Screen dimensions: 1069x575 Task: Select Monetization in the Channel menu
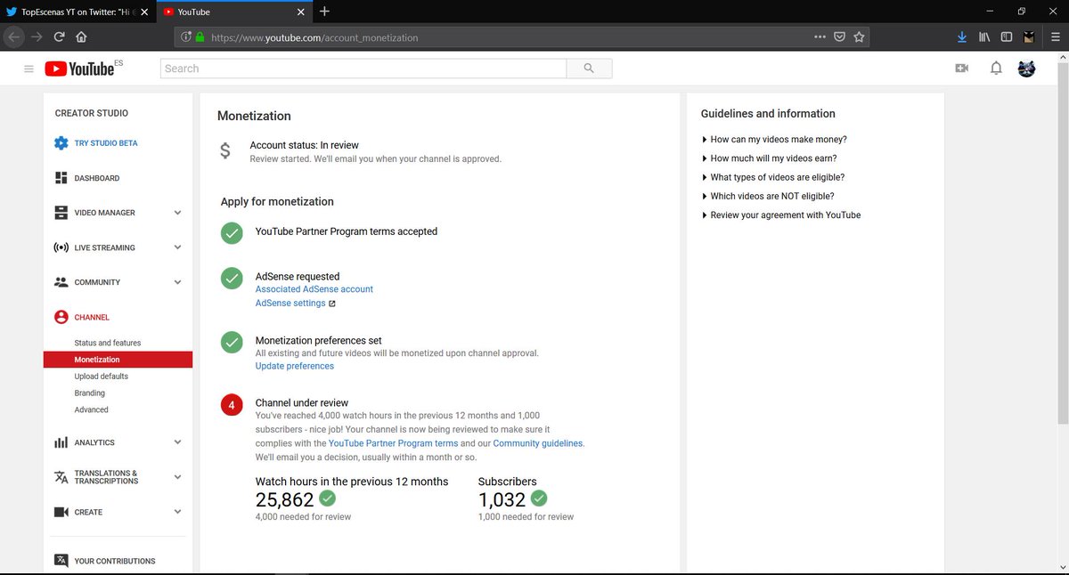(x=118, y=360)
